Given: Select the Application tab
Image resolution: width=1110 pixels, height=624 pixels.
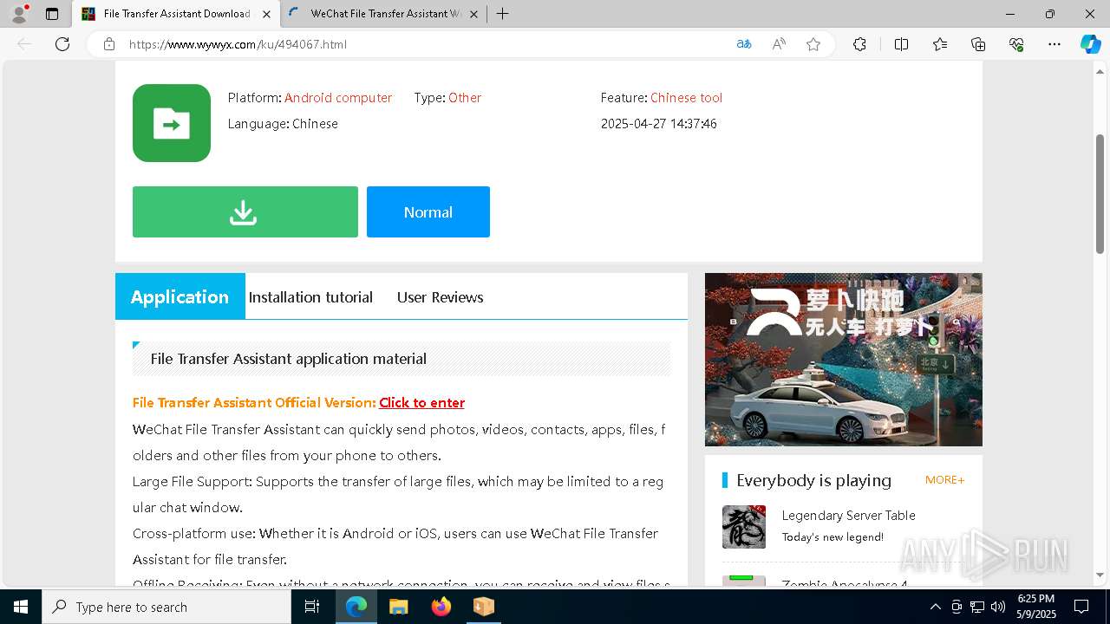Looking at the screenshot, I should pyautogui.click(x=180, y=296).
